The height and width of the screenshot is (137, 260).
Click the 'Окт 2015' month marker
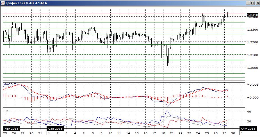pyautogui.click(x=248, y=129)
